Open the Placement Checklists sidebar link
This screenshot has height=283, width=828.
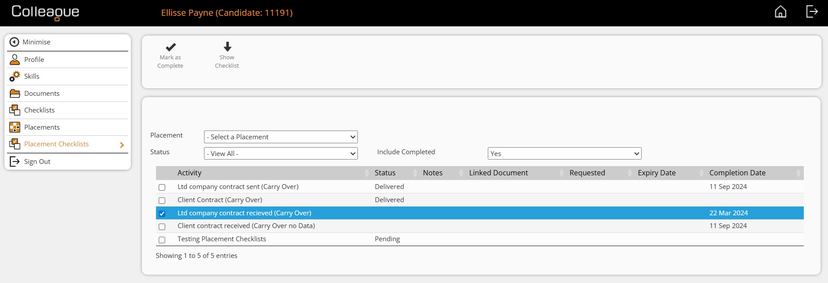pyautogui.click(x=56, y=144)
